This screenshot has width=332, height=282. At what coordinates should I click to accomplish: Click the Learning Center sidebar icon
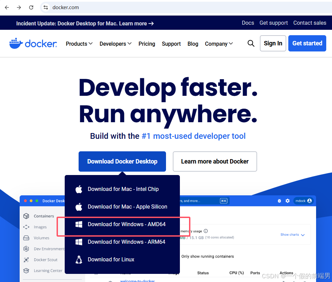click(26, 270)
